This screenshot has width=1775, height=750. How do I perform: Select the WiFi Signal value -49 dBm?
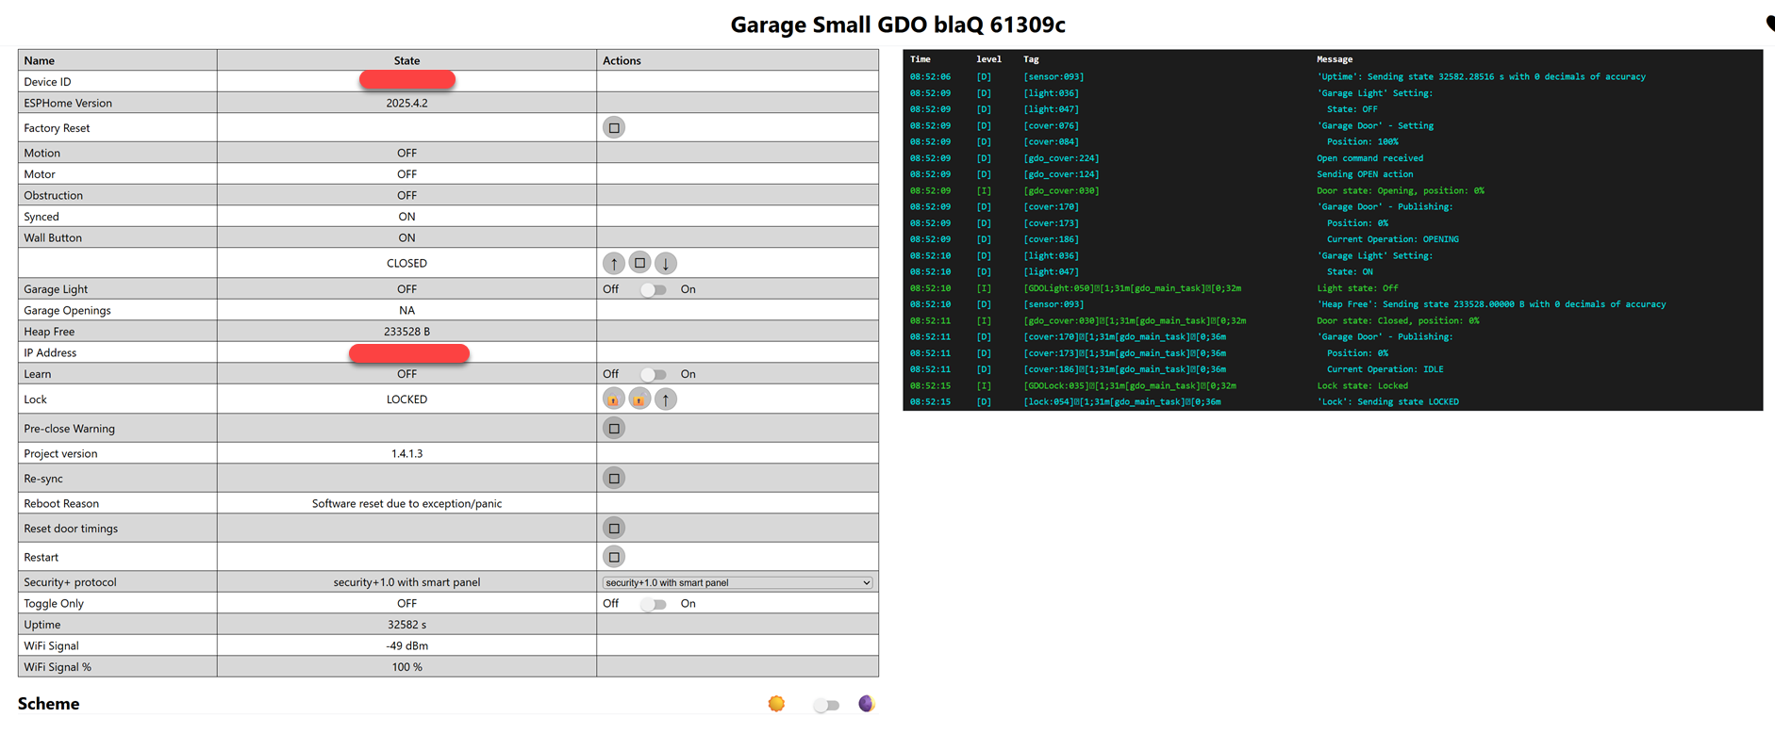click(x=406, y=646)
